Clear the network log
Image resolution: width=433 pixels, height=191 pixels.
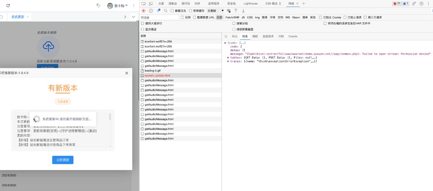tap(151, 11)
